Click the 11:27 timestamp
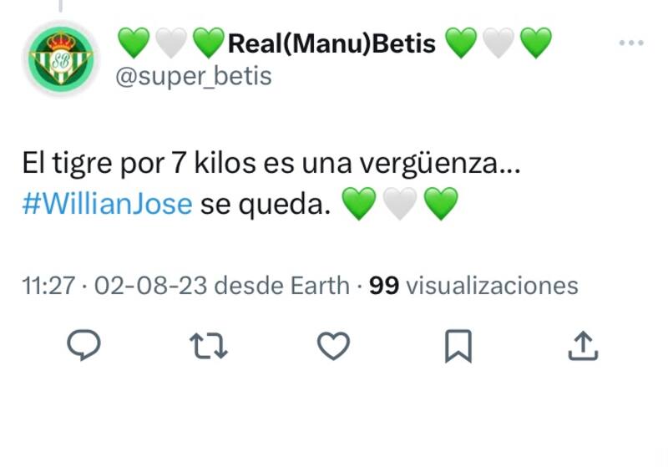This screenshot has height=467, width=668. pos(48,286)
